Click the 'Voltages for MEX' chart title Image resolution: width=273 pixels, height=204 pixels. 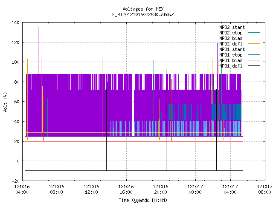point(143,9)
